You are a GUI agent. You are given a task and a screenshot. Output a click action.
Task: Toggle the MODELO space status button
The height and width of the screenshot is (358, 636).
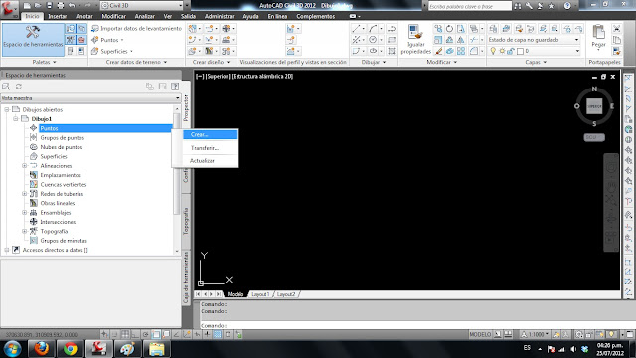pos(480,334)
